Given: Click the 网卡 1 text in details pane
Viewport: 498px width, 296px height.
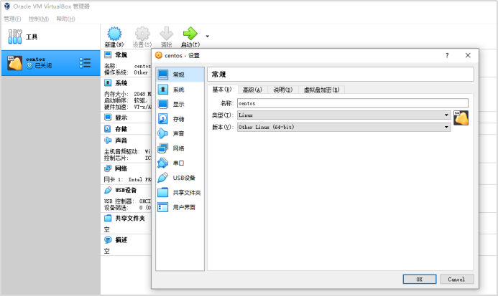Looking at the screenshot, I should (x=113, y=180).
